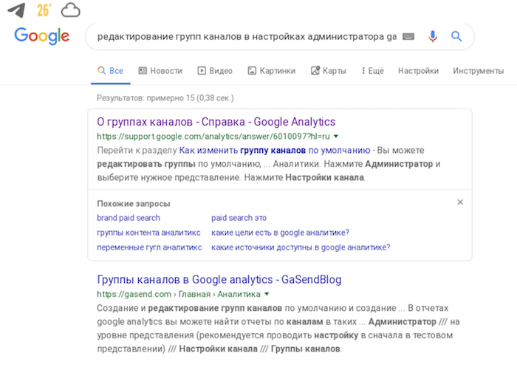517x370 pixels.
Task: Expand dropdown arrow next to gasend.com URL
Action: click(x=267, y=294)
